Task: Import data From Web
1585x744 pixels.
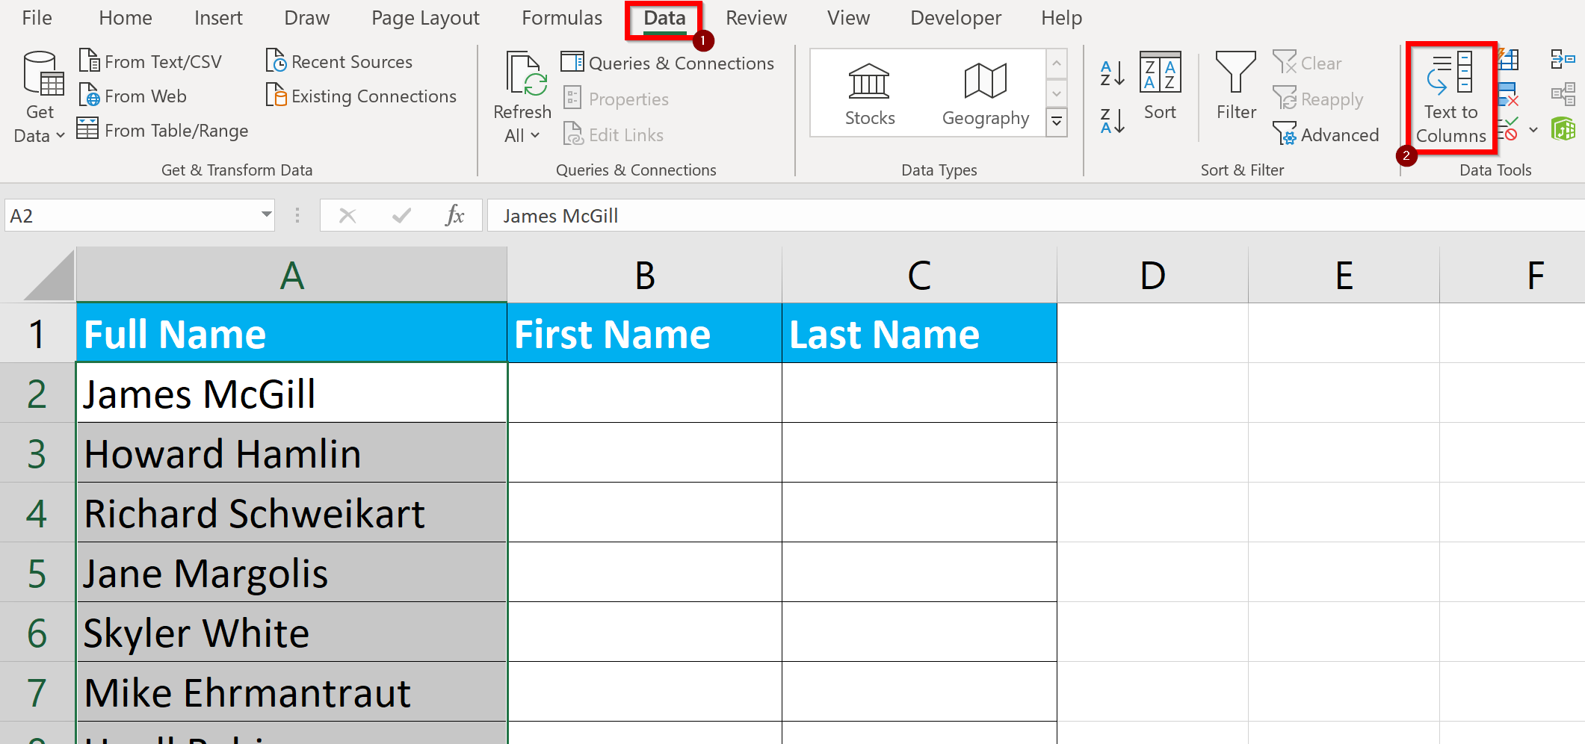Action: coord(133,96)
